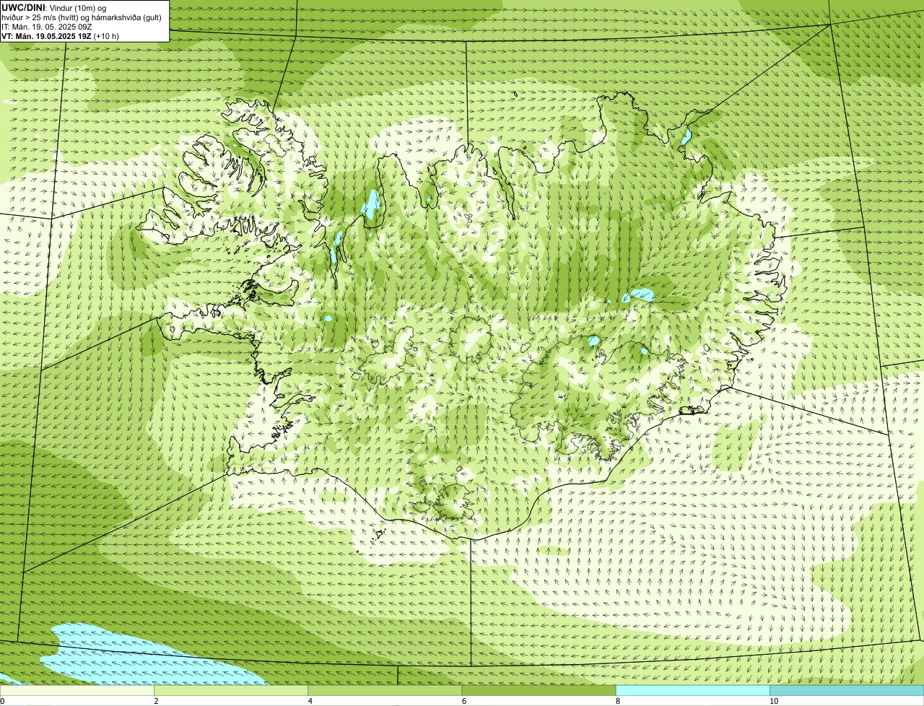Click the 4–6 m/s medium green legend swatch

385,691
